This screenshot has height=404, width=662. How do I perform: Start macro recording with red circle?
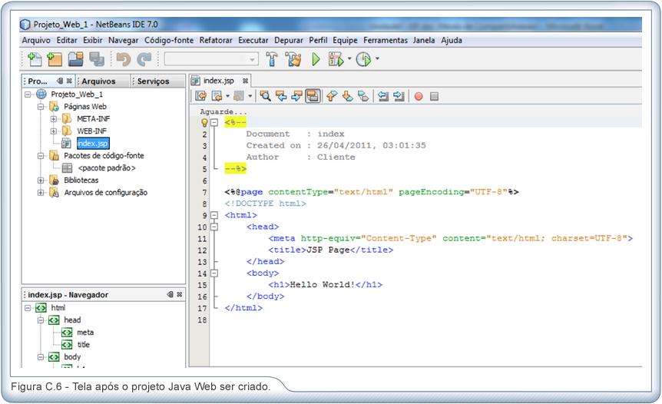point(419,96)
